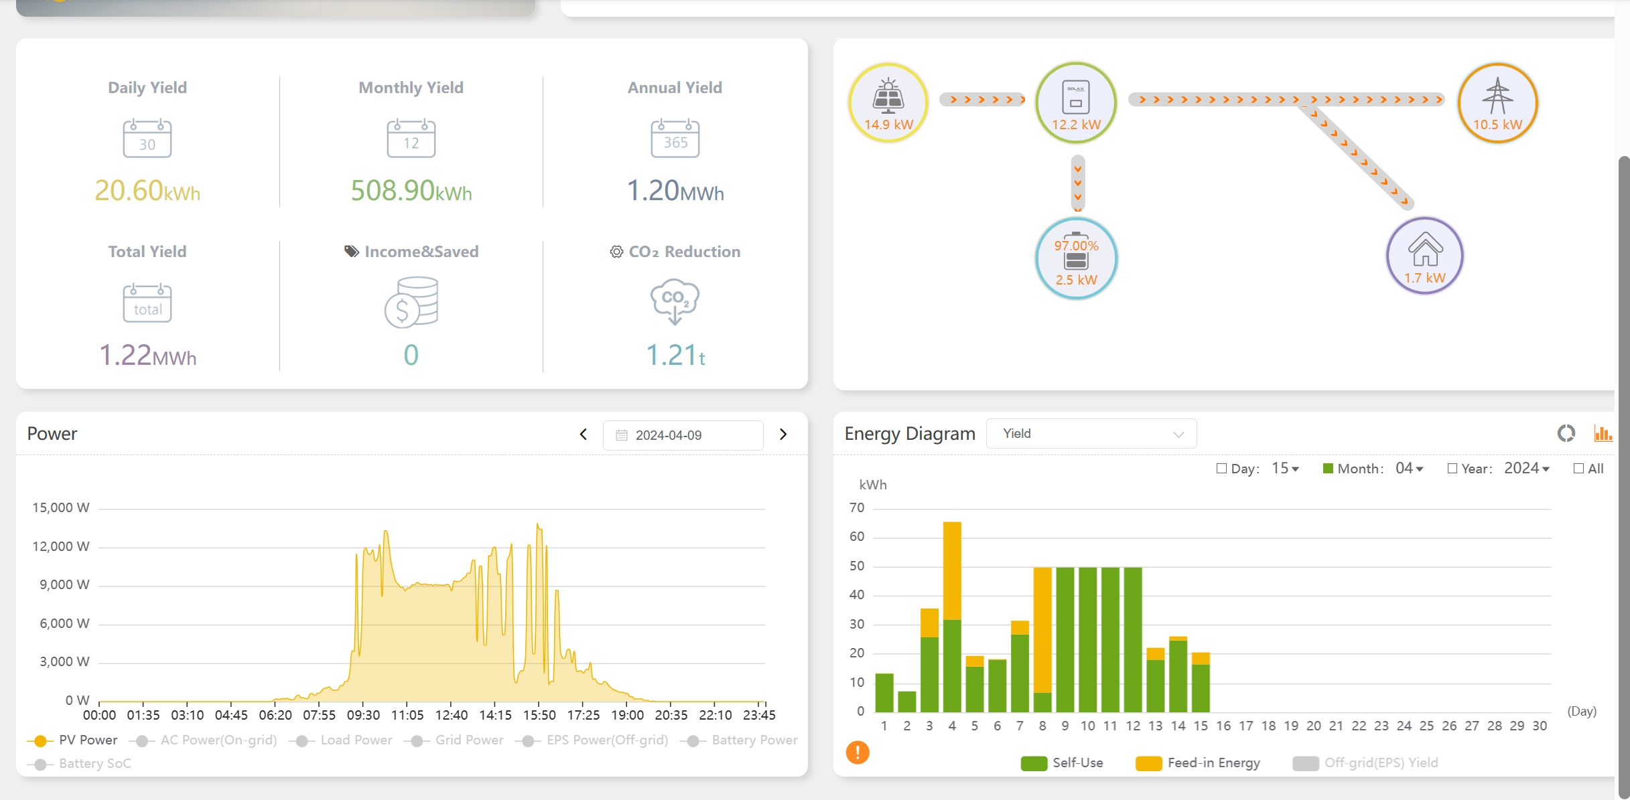
Task: Switch Energy Diagram to pie chart view
Action: [x=1566, y=434]
